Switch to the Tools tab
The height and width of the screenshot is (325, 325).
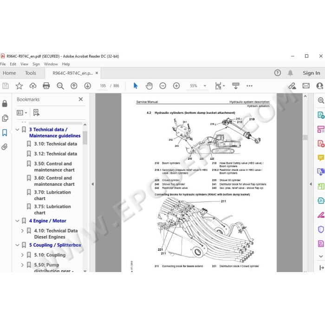coord(31,73)
